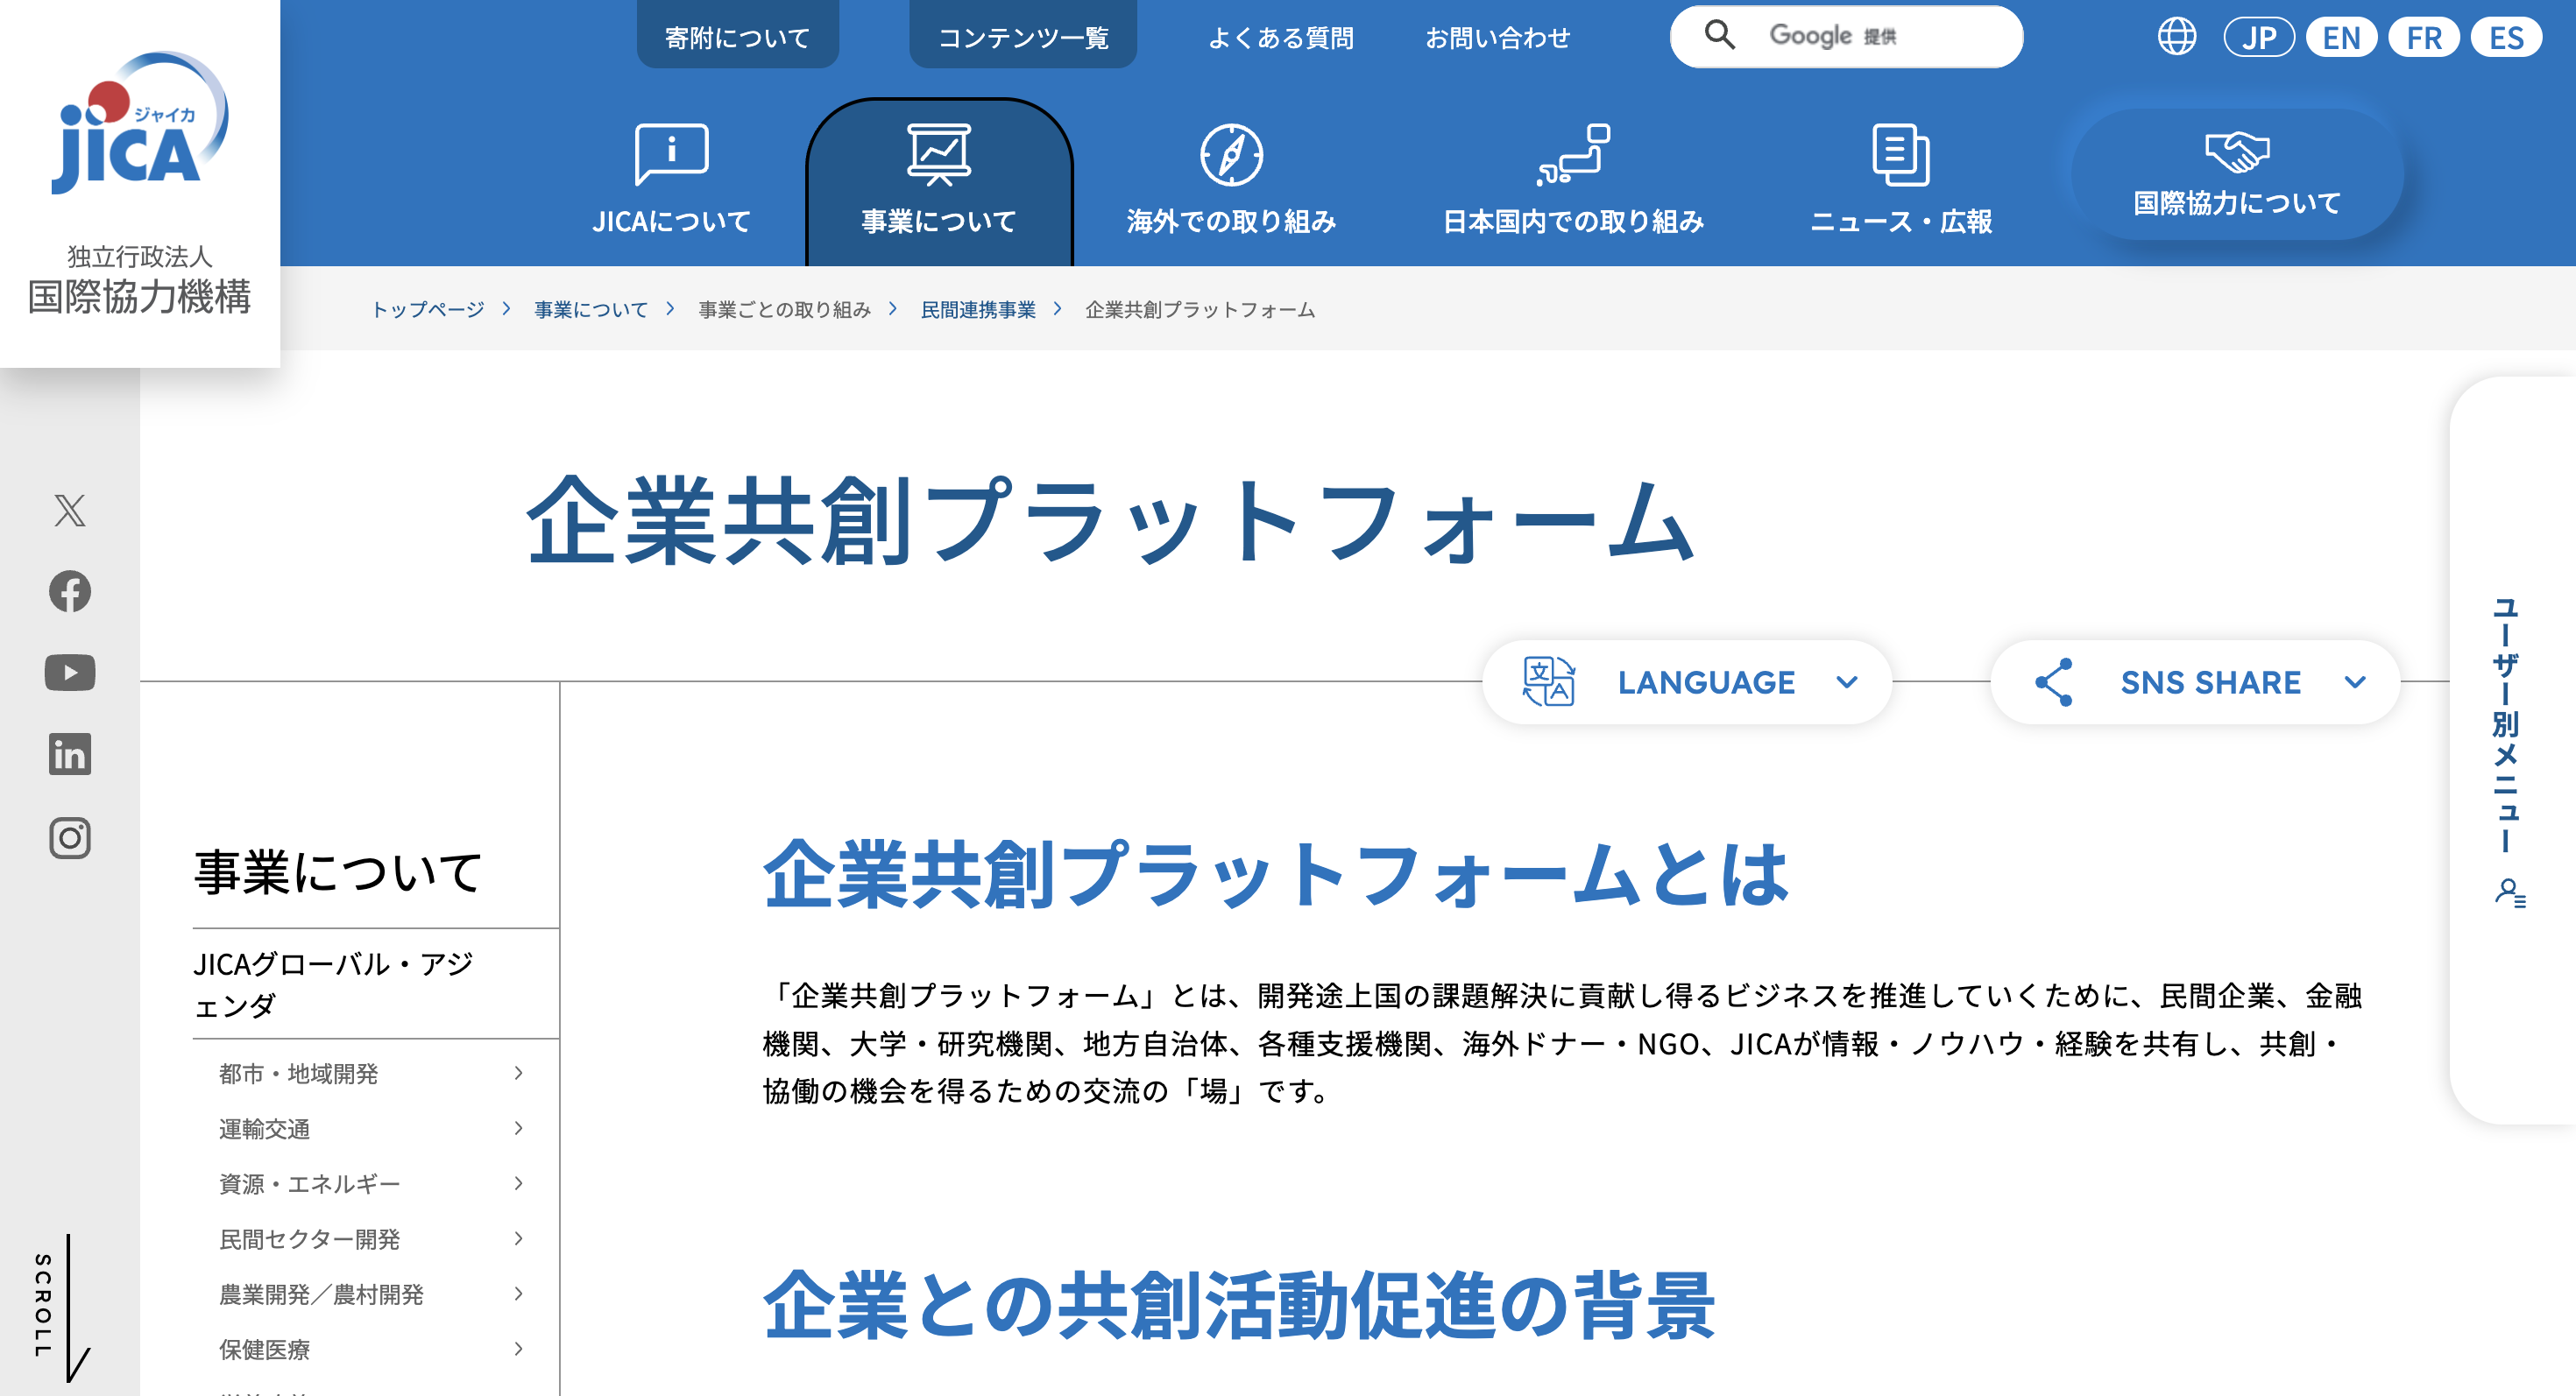Open the LinkedIn icon in the sidebar
This screenshot has width=2576, height=1396.
coord(69,754)
